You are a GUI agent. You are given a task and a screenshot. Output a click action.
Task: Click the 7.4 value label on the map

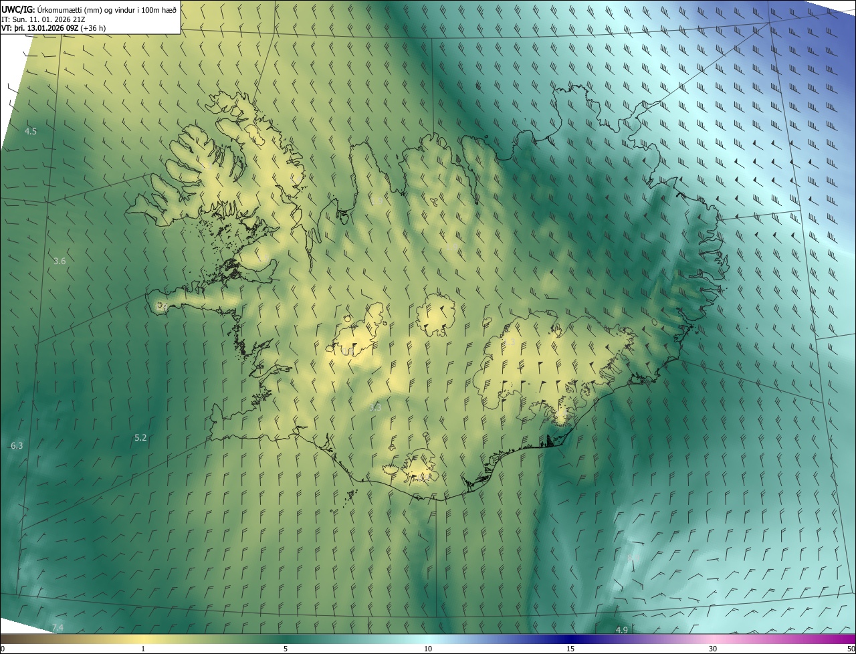(58, 627)
